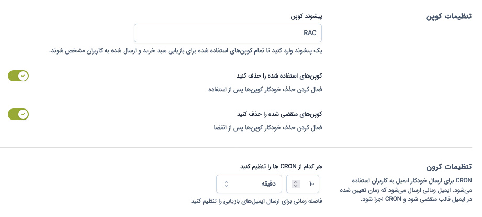Click the hint 'فاصله زمانی برای ارسال ایمیل‌های بازیابی'
Screen dimensions: 482x217
pyautogui.click(x=256, y=201)
